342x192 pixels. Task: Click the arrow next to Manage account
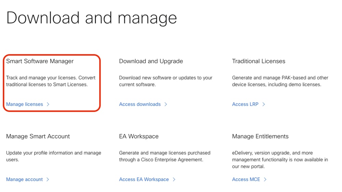click(x=48, y=179)
